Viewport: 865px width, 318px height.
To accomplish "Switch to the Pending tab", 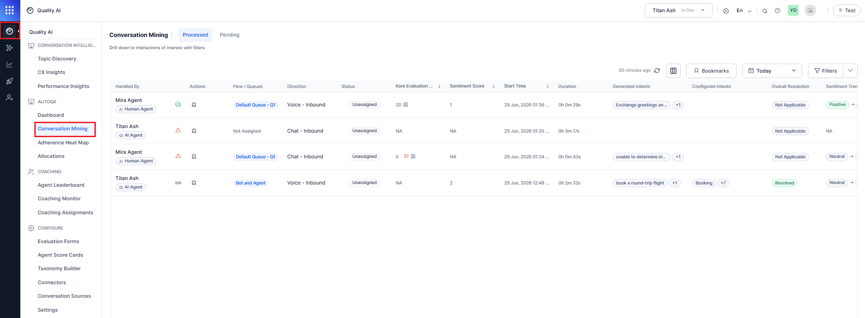I will click(230, 35).
